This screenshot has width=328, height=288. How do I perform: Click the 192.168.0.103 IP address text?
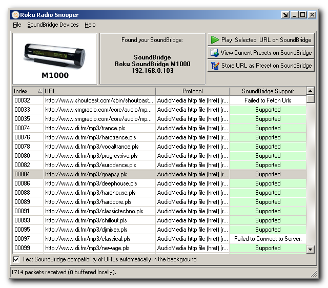point(152,71)
